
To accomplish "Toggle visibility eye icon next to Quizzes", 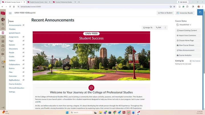I will click(x=23, y=45).
